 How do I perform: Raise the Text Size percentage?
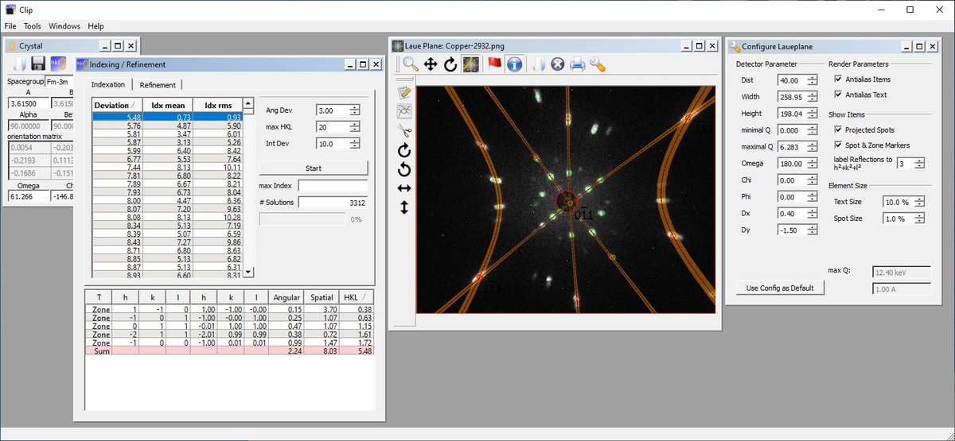click(920, 199)
